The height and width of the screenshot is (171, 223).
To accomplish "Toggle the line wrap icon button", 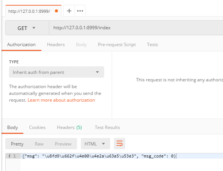I will pos(120,144).
